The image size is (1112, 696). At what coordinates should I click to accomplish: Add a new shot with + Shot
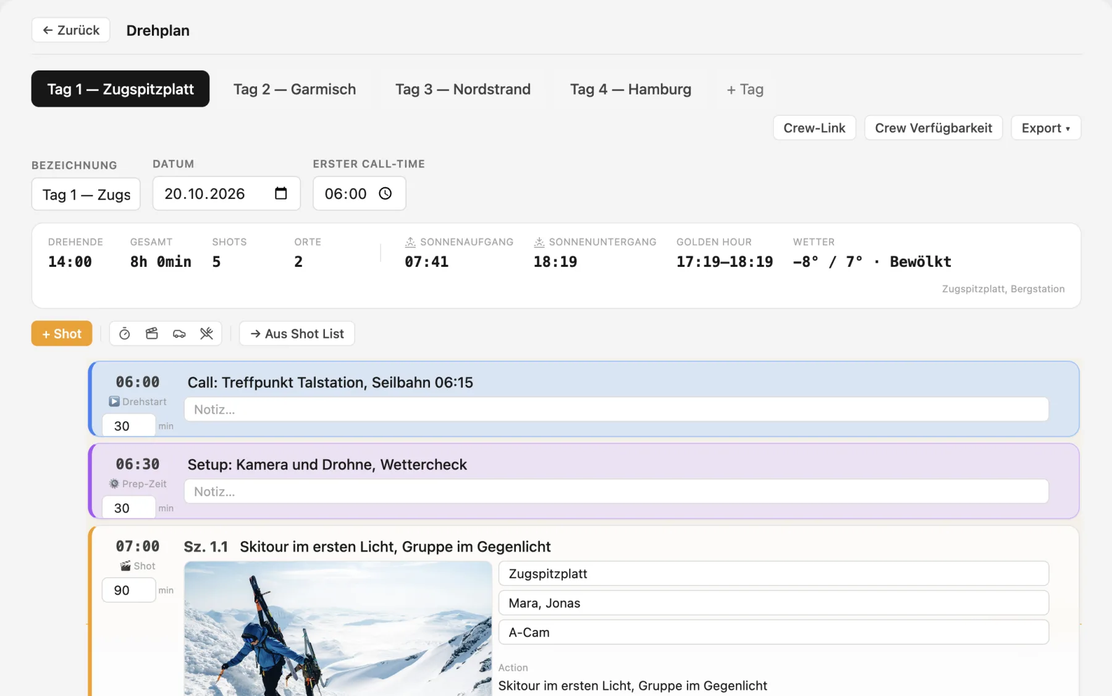click(x=62, y=333)
